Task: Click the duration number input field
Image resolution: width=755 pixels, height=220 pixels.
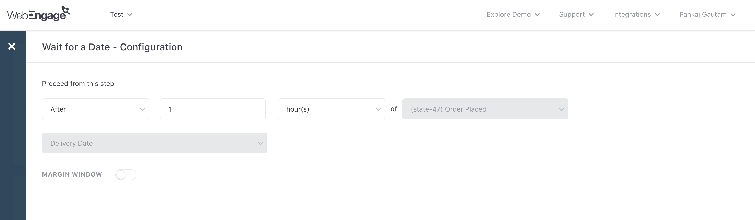Action: click(x=213, y=109)
